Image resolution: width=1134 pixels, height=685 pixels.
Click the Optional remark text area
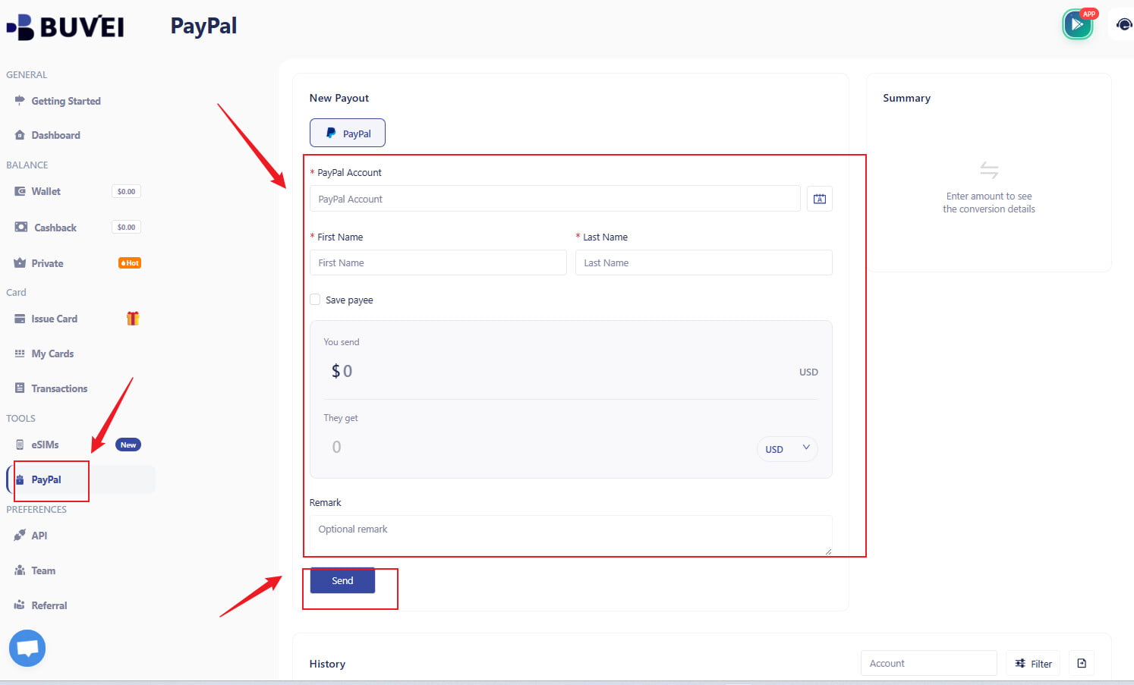click(x=571, y=536)
